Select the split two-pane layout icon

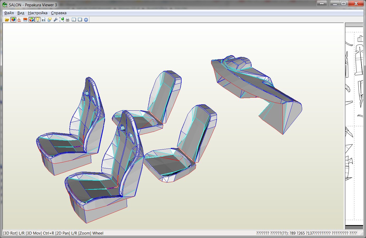(74, 20)
